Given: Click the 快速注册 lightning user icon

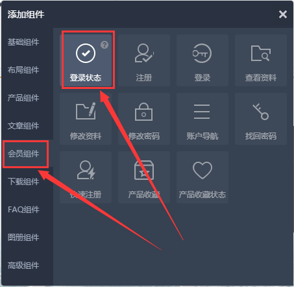Looking at the screenshot, I should coord(86,170).
